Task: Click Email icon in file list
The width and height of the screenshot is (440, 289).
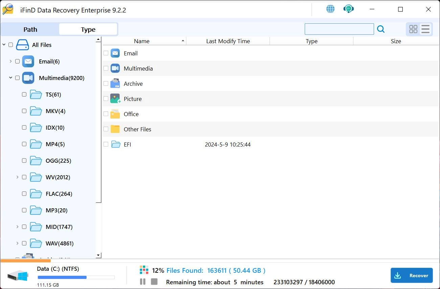Action: [x=115, y=53]
